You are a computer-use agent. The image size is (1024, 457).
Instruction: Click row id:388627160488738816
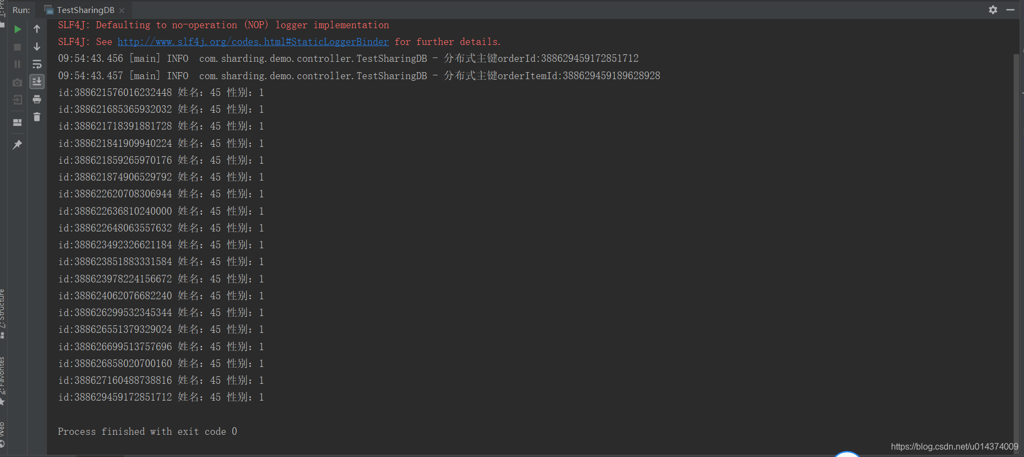click(x=161, y=381)
